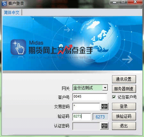Click the 交易密码 label
Screen dimensions: 144x137
pos(62,107)
